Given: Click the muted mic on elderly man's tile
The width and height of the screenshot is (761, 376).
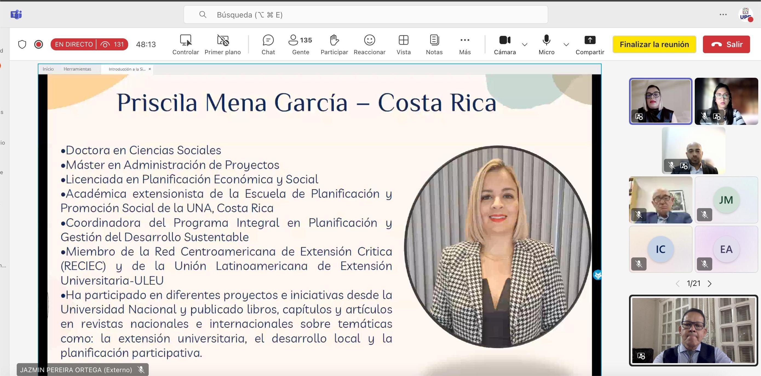Looking at the screenshot, I should (639, 215).
